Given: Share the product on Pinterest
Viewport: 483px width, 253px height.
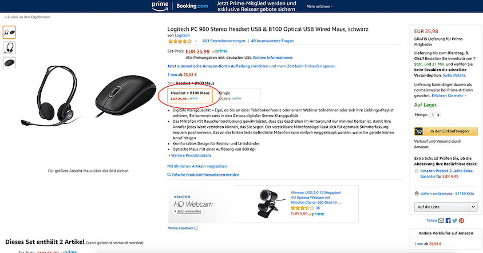Looking at the screenshot, I should (461, 220).
